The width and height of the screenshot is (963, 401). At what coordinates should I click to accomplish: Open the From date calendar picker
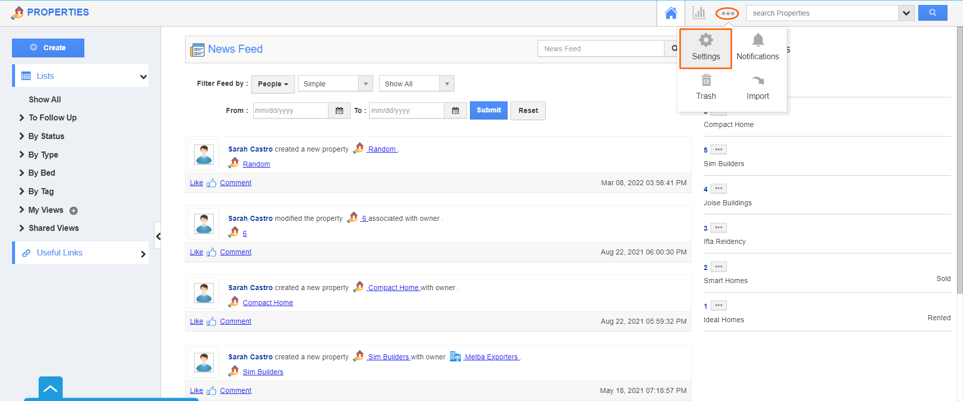[x=340, y=110]
